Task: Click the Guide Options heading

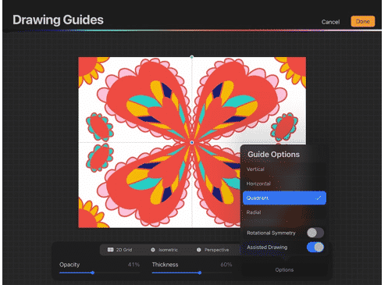Action: 273,155
